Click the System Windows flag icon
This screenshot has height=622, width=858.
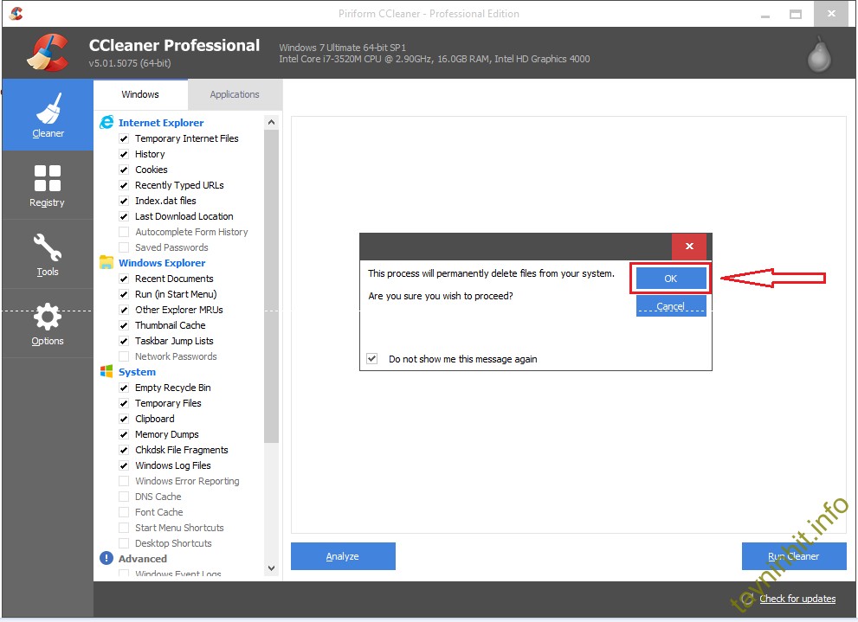(x=106, y=372)
